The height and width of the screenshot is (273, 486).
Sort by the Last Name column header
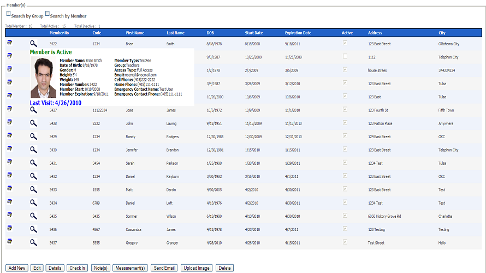[175, 33]
